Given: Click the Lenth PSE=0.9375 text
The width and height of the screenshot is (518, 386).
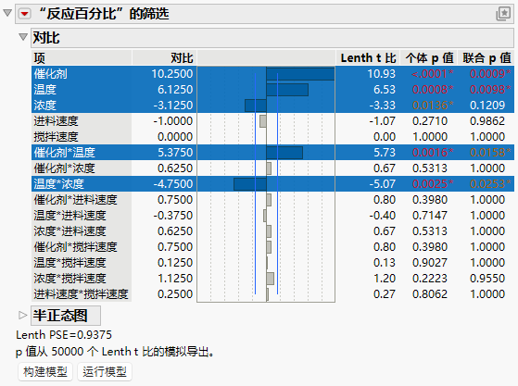Looking at the screenshot, I should 64,335.
